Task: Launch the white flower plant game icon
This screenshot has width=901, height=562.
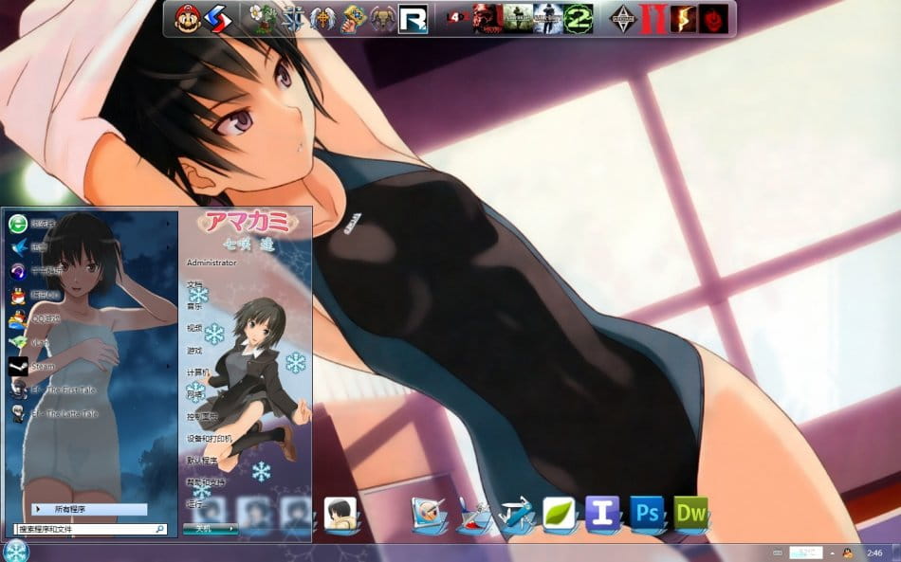Action: coord(263,19)
